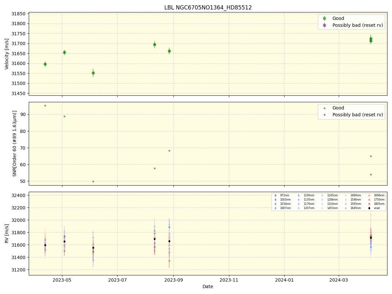Image resolution: width=392 pixels, height=294 pixels.
Task: Click the lowest velocity point near 31550 m/s
Action: click(x=93, y=73)
